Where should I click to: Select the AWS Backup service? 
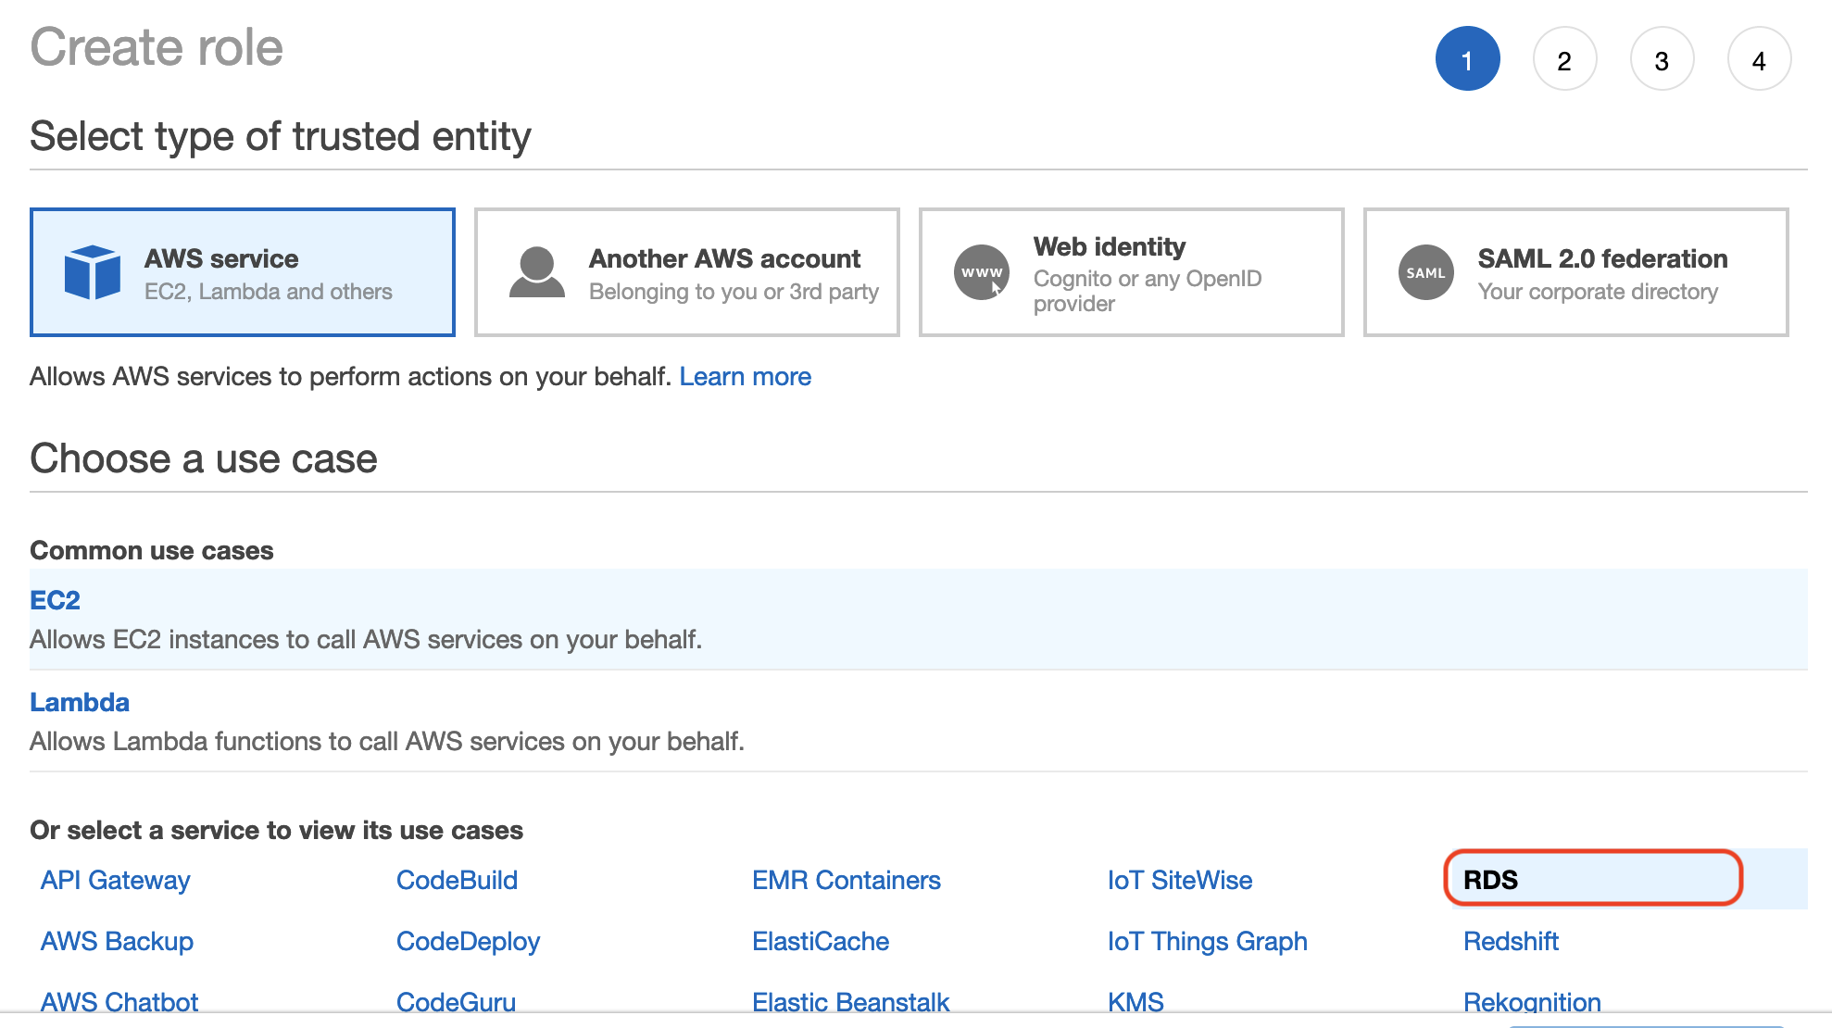tap(118, 941)
